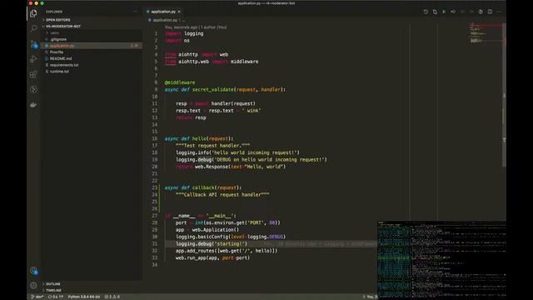
Task: Select the application.py editor tab
Action: [163, 12]
